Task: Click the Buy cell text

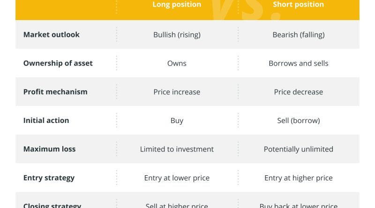Action: coord(177,121)
